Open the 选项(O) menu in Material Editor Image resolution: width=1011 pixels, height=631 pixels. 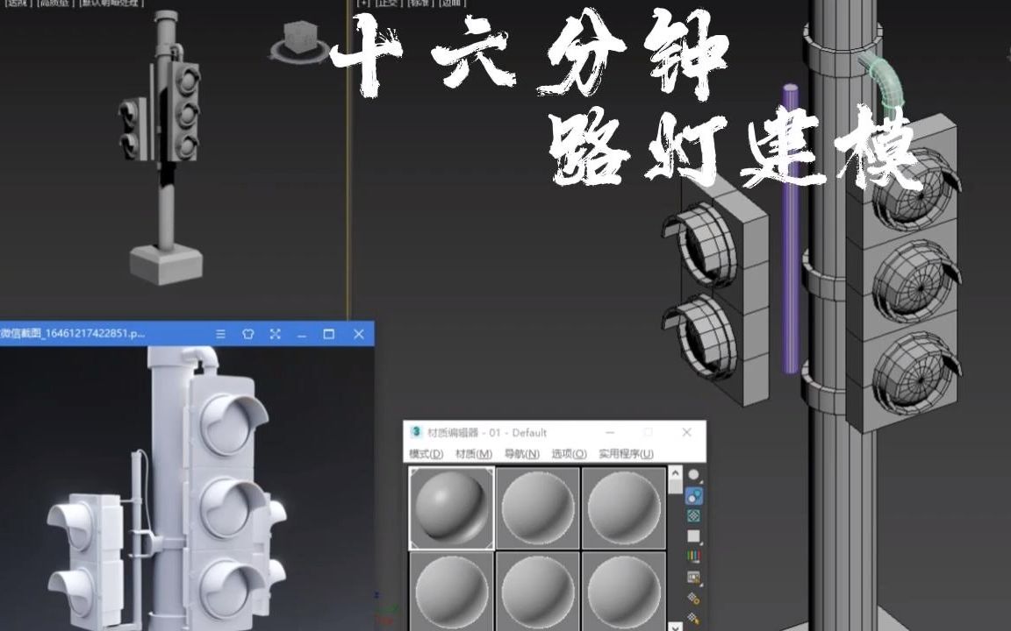(x=568, y=454)
